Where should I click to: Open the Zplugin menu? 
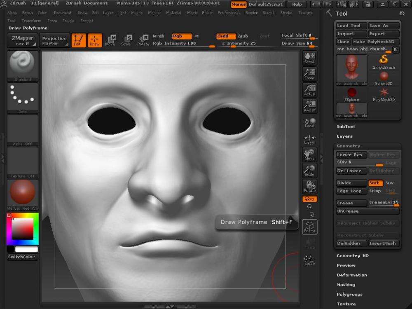point(68,21)
